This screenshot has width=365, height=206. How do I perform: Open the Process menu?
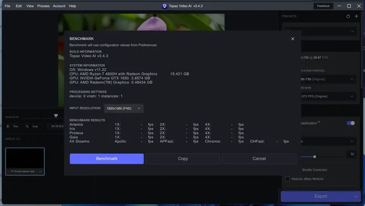click(x=43, y=6)
